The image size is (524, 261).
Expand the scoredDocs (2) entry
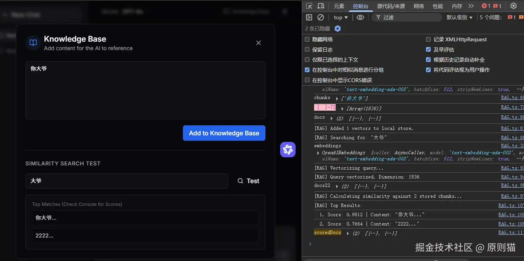(x=348, y=233)
